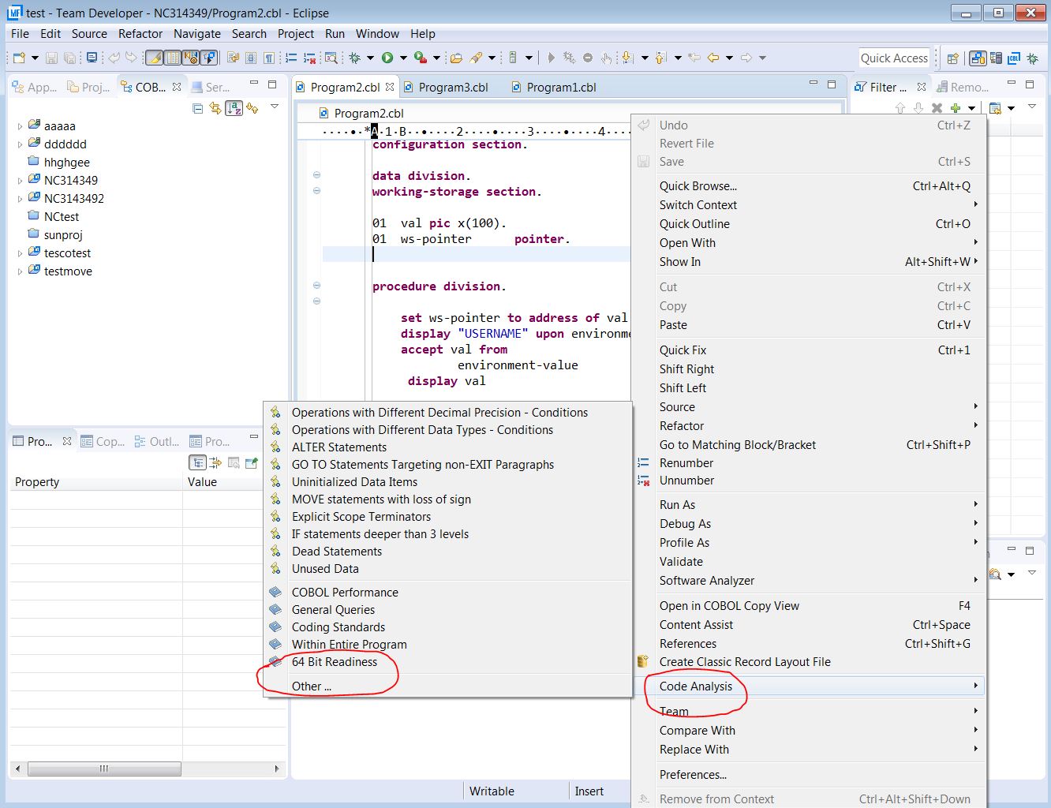Toggle alphabetical sort in COBOL Explorer
Screen dimensions: 1051x808
pos(234,108)
